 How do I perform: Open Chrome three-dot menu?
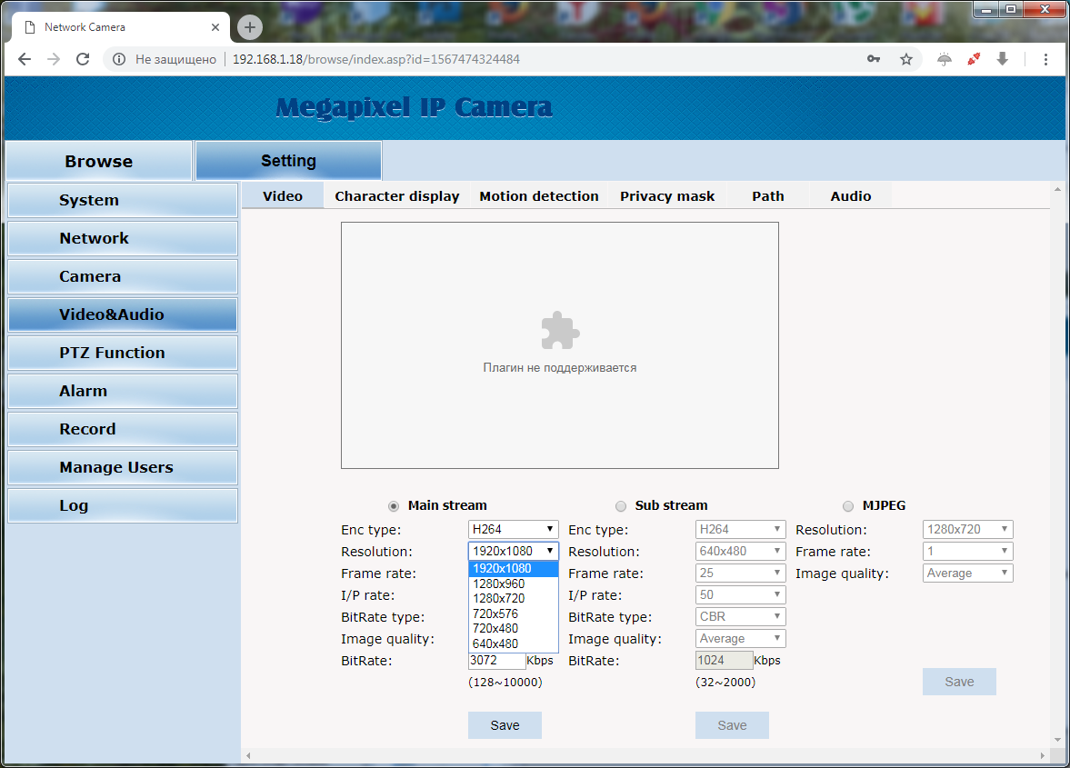pyautogui.click(x=1045, y=59)
